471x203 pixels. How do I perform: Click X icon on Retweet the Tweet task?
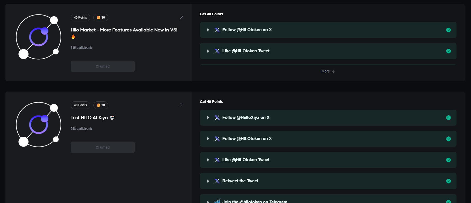[x=217, y=181]
